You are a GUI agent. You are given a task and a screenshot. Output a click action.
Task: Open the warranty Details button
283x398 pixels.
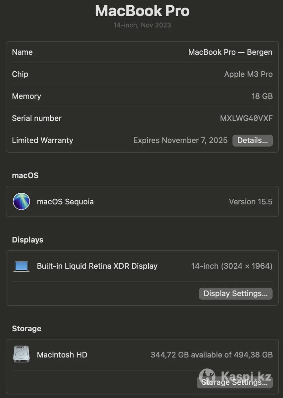pyautogui.click(x=253, y=140)
